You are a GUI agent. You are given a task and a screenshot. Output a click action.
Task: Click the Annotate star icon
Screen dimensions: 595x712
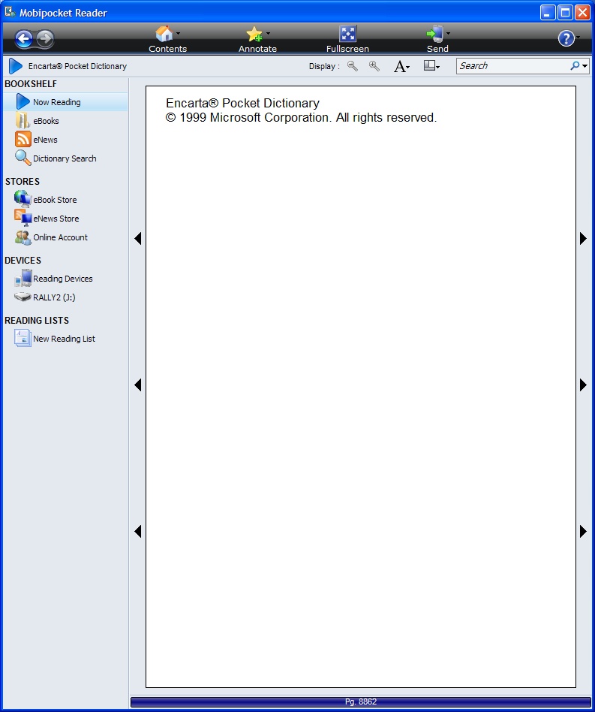(254, 34)
